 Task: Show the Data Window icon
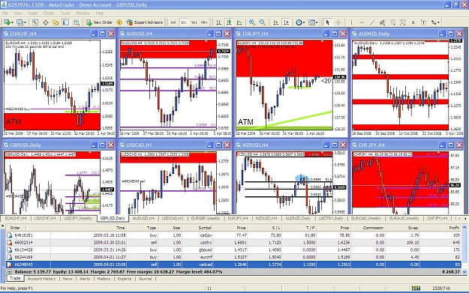[46, 22]
